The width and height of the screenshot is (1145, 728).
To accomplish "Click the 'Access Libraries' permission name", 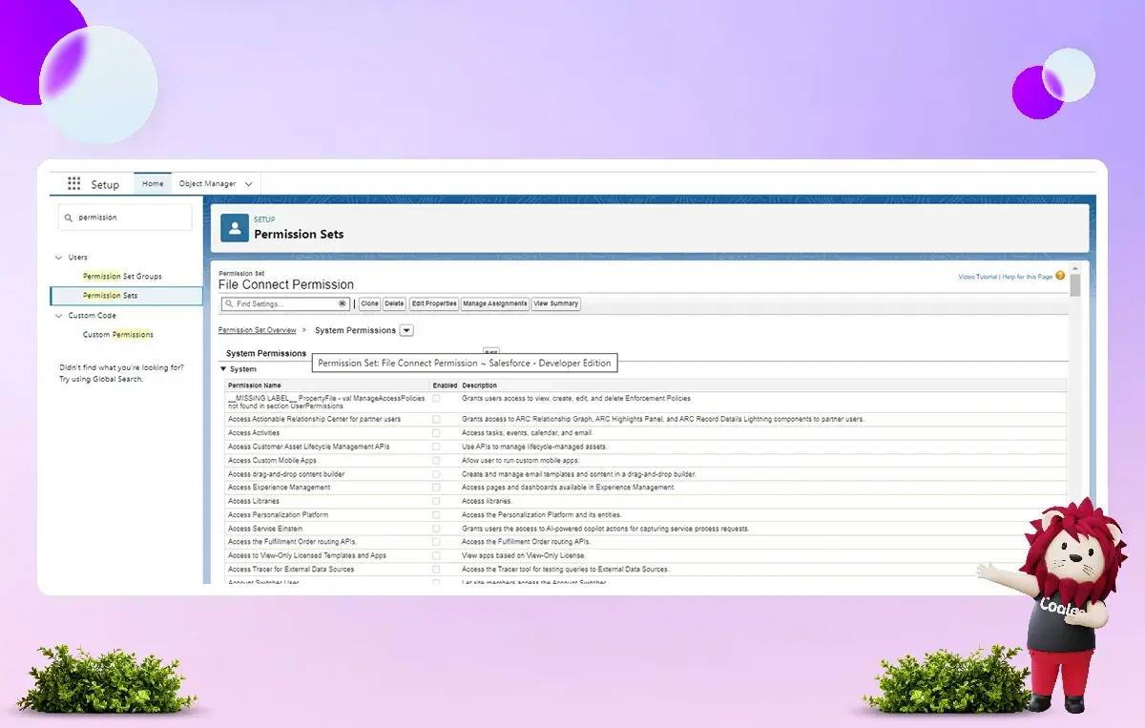I will 253,501.
